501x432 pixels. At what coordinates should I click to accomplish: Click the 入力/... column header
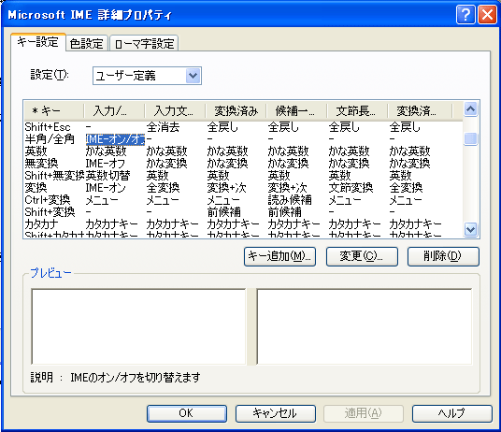114,111
